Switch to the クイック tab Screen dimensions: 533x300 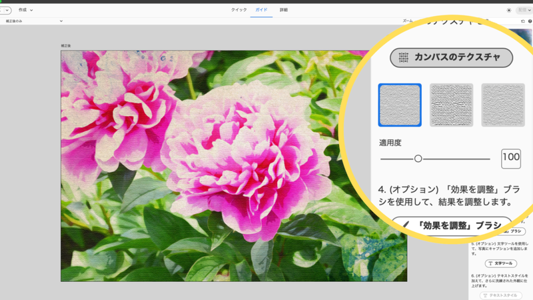click(239, 10)
